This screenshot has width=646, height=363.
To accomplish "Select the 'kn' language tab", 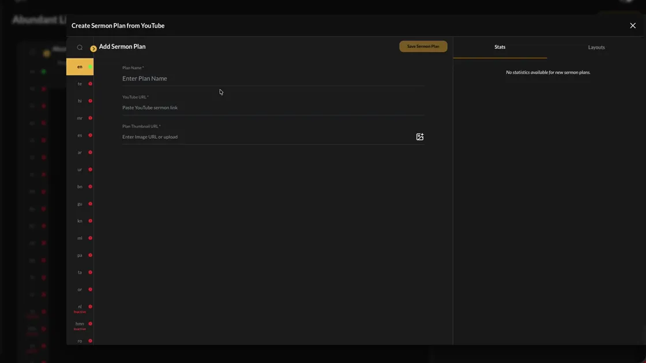I will tap(80, 221).
